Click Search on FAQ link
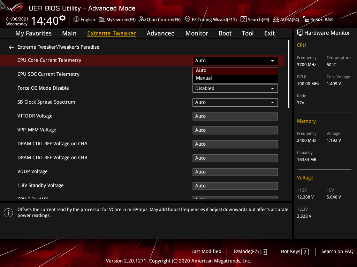Screen dimensions: 357x267 coord(337,252)
